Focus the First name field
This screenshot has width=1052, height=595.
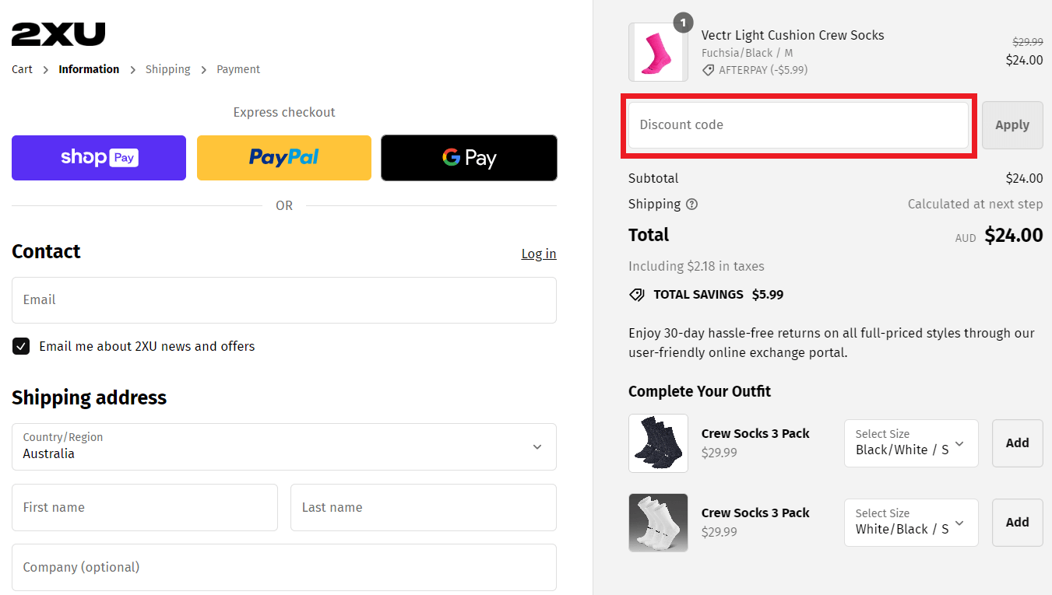145,507
